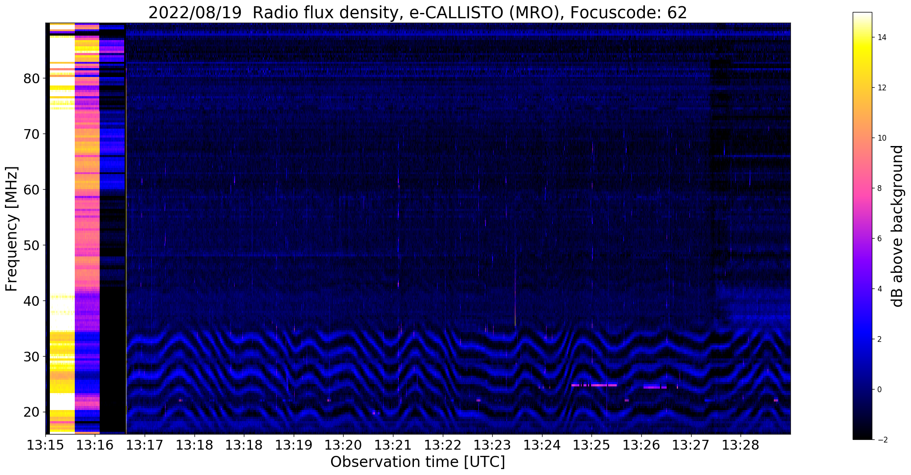
Task: Click the 13:17 time tick label
Action: [145, 446]
